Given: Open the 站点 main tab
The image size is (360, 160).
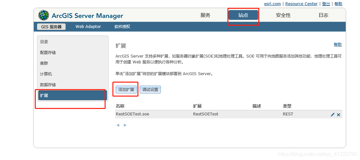Looking at the screenshot, I should click(x=243, y=15).
